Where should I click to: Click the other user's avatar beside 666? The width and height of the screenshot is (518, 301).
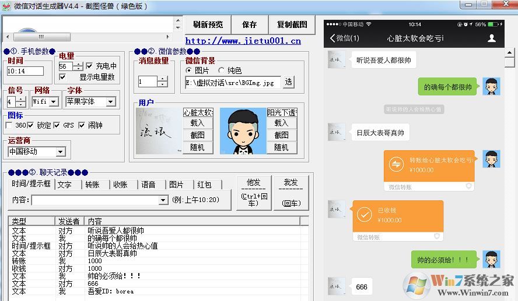(337, 286)
